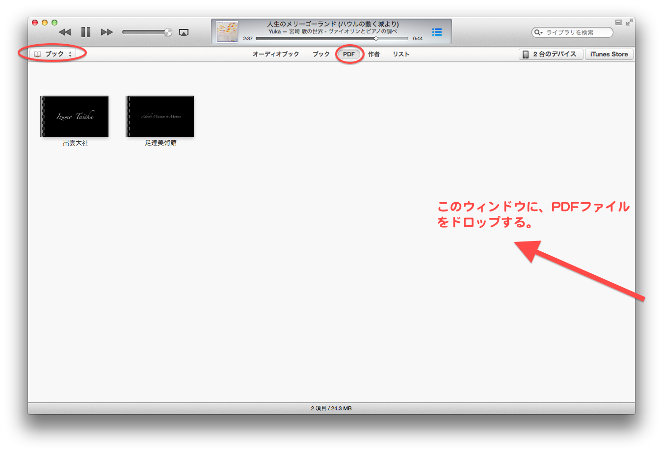663x453 pixels.
Task: Switch to the ブック tab
Action: [321, 54]
